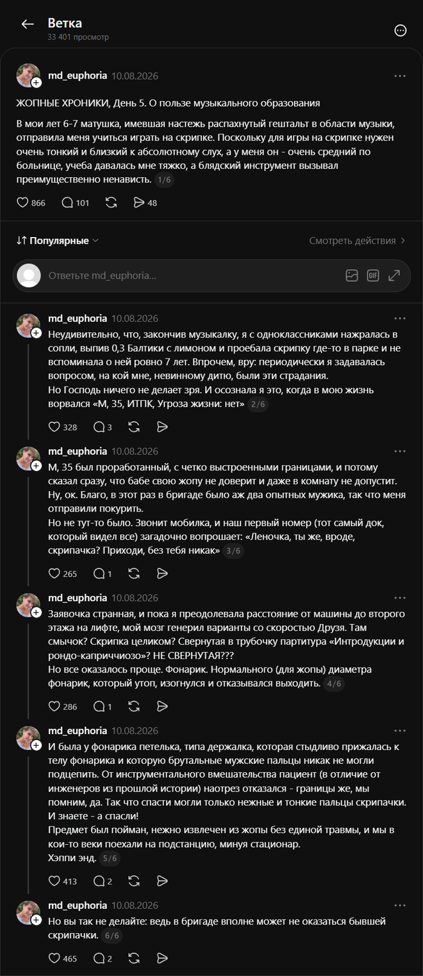
Task: Open the circled three-dots menu in header
Action: click(x=400, y=30)
